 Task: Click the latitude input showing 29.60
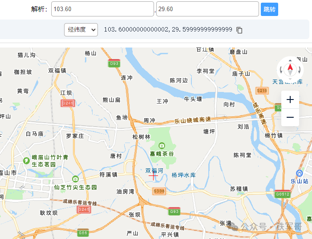point(207,9)
